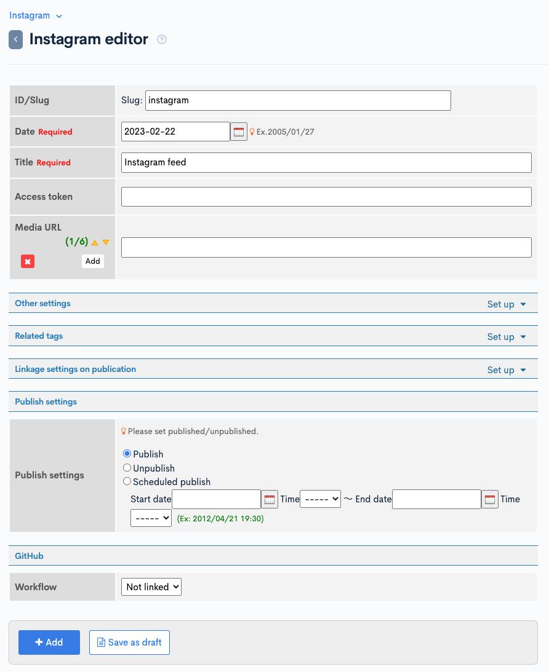Screen dimensions: 549x672
Task: Open the Start date calendar picker
Action: pos(270,499)
